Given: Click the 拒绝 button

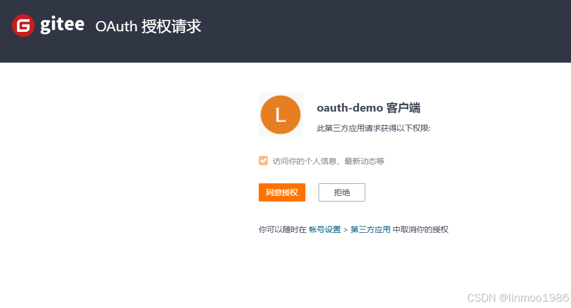Looking at the screenshot, I should point(341,192).
